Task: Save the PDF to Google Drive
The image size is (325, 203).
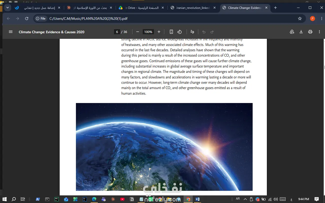Action: [x=292, y=32]
